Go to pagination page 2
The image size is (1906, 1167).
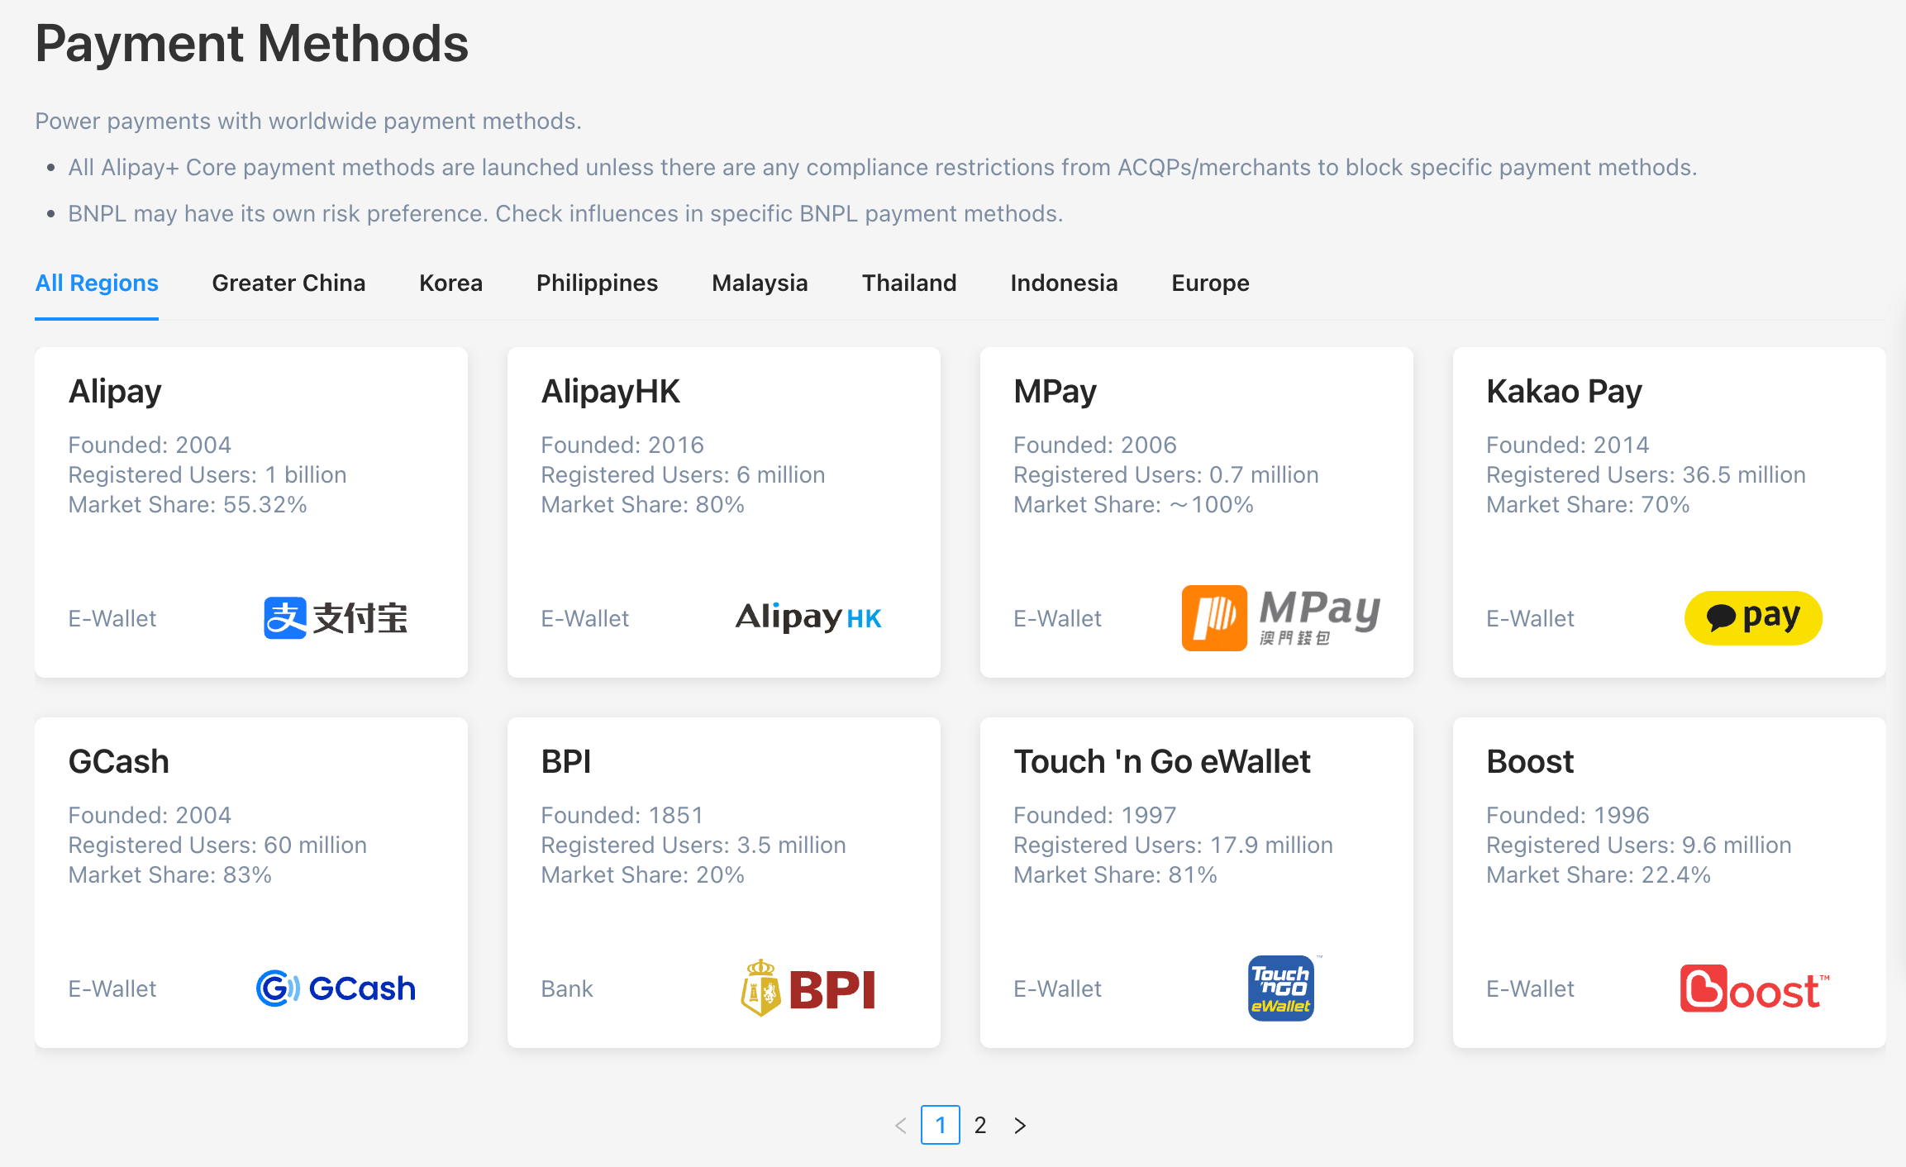click(980, 1125)
